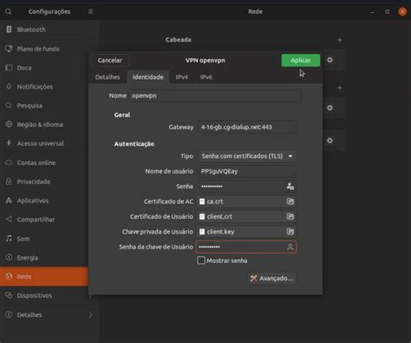Open the middle gear settings in Rede panel
Viewport: 411px width, 343px height.
click(329, 108)
